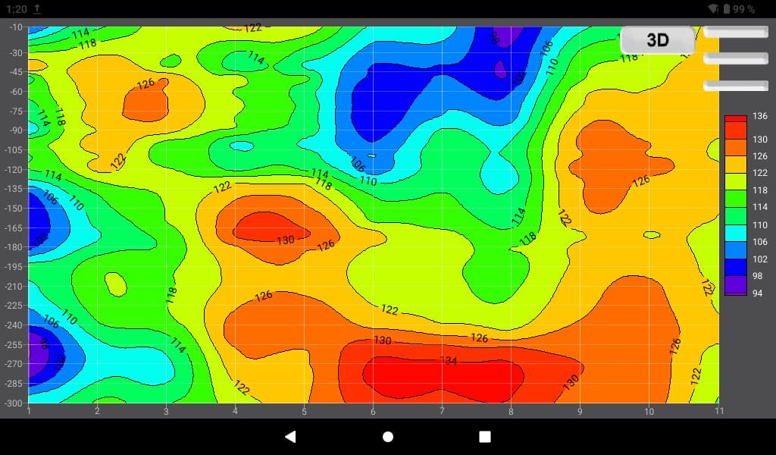Tap the 1:20 clock in status bar
The image size is (776, 455).
(16, 9)
